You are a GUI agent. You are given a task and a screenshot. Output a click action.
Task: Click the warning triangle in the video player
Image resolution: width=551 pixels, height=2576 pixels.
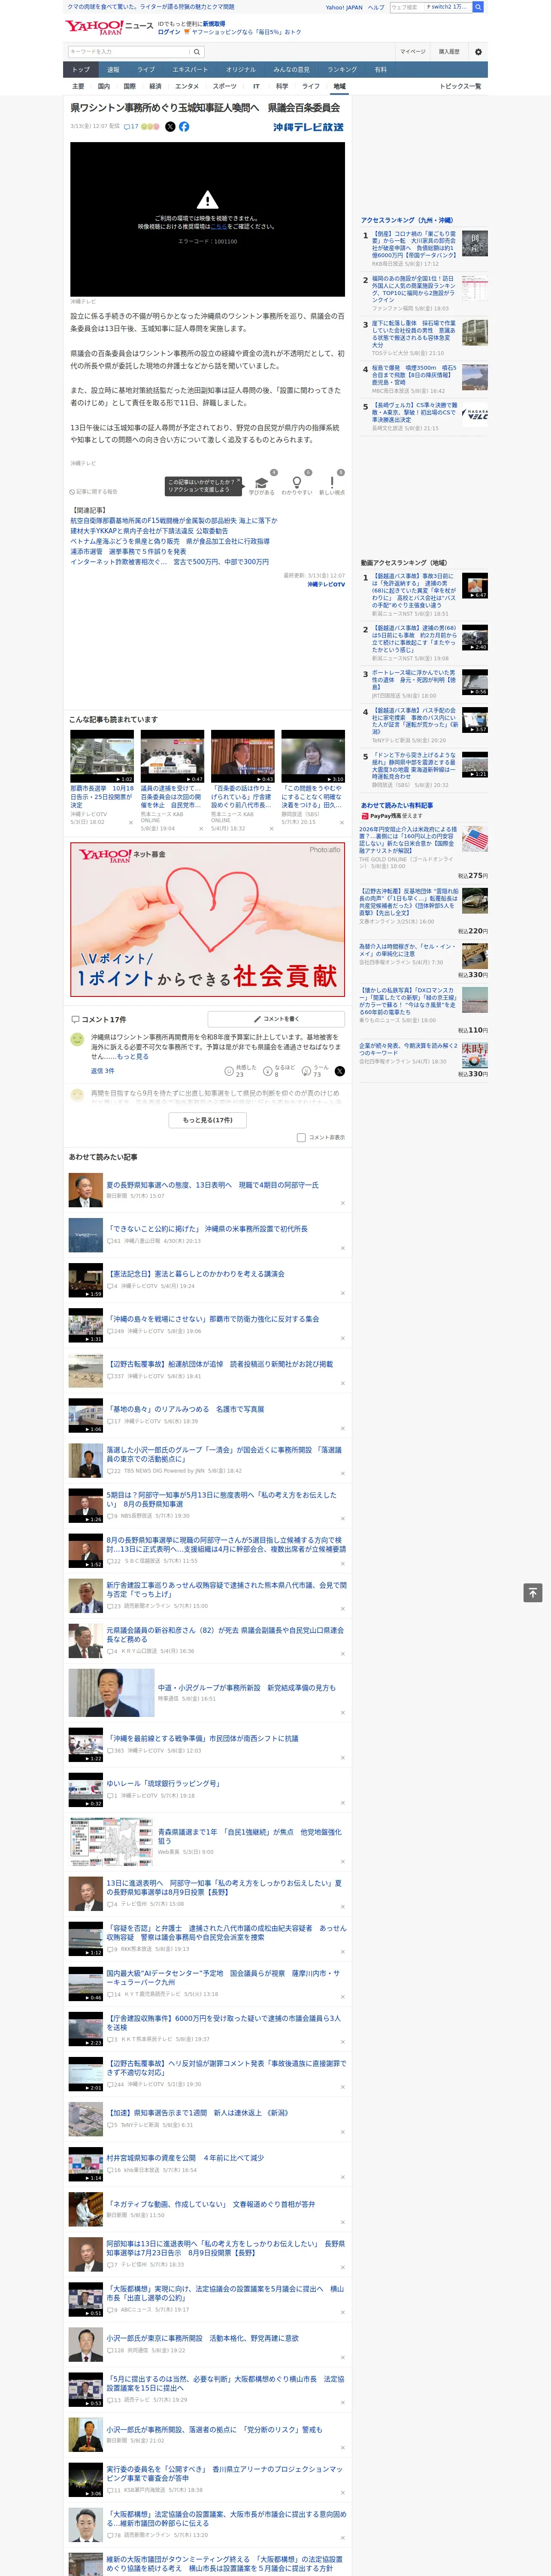pos(207,199)
